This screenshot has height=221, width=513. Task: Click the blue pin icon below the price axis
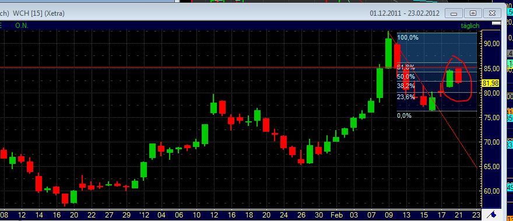pyautogui.click(x=492, y=215)
